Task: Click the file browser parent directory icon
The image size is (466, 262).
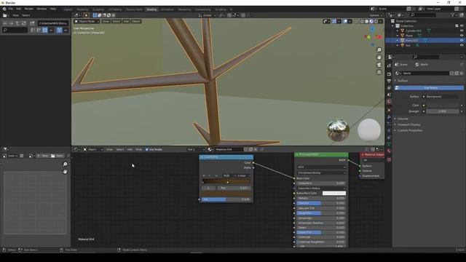Action: tap(17, 23)
